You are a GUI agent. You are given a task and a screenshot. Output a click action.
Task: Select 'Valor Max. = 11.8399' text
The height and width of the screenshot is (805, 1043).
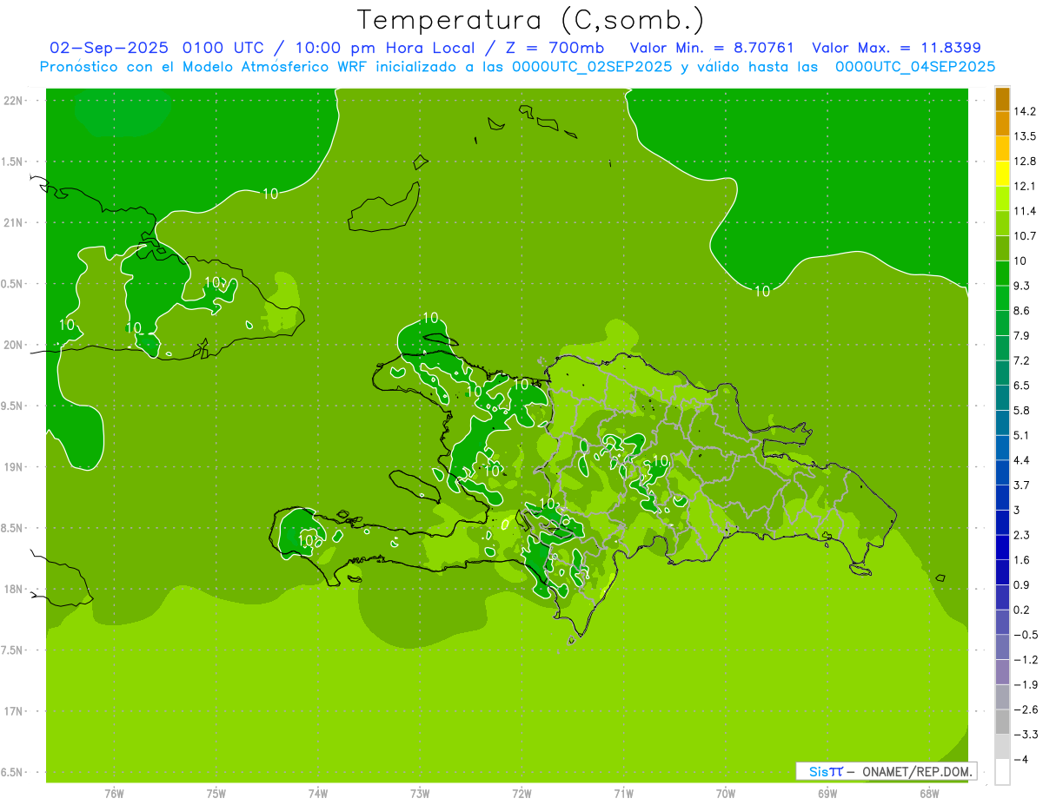coord(896,48)
